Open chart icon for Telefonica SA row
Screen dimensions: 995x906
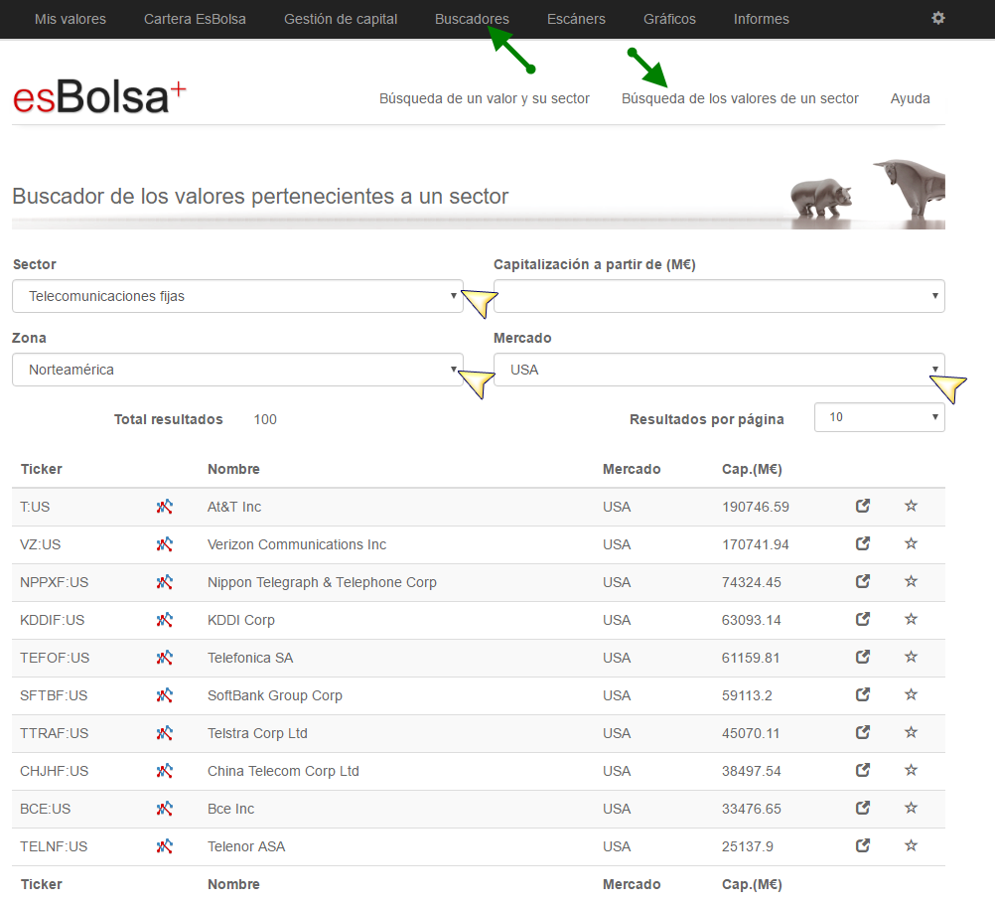165,658
